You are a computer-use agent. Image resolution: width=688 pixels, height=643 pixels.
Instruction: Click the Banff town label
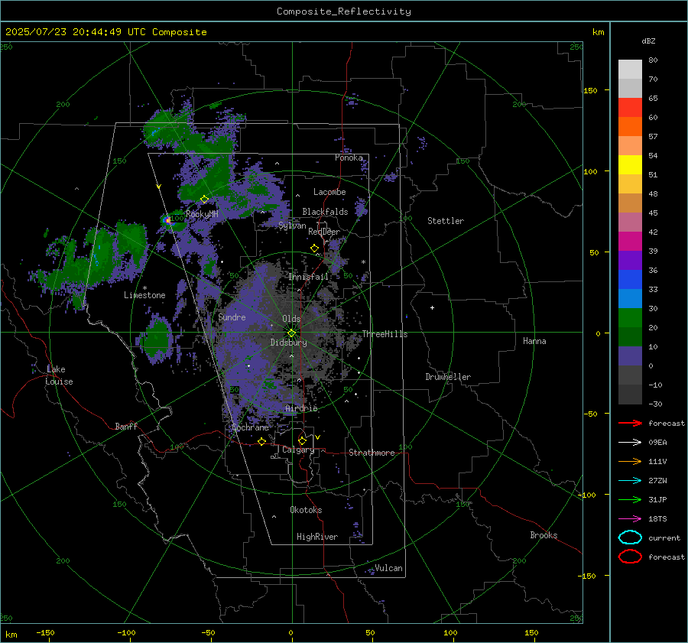tap(126, 427)
